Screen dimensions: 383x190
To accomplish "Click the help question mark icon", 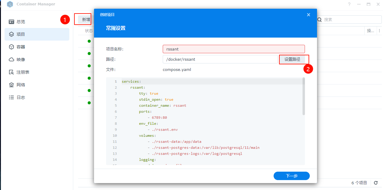I will click(349, 4).
